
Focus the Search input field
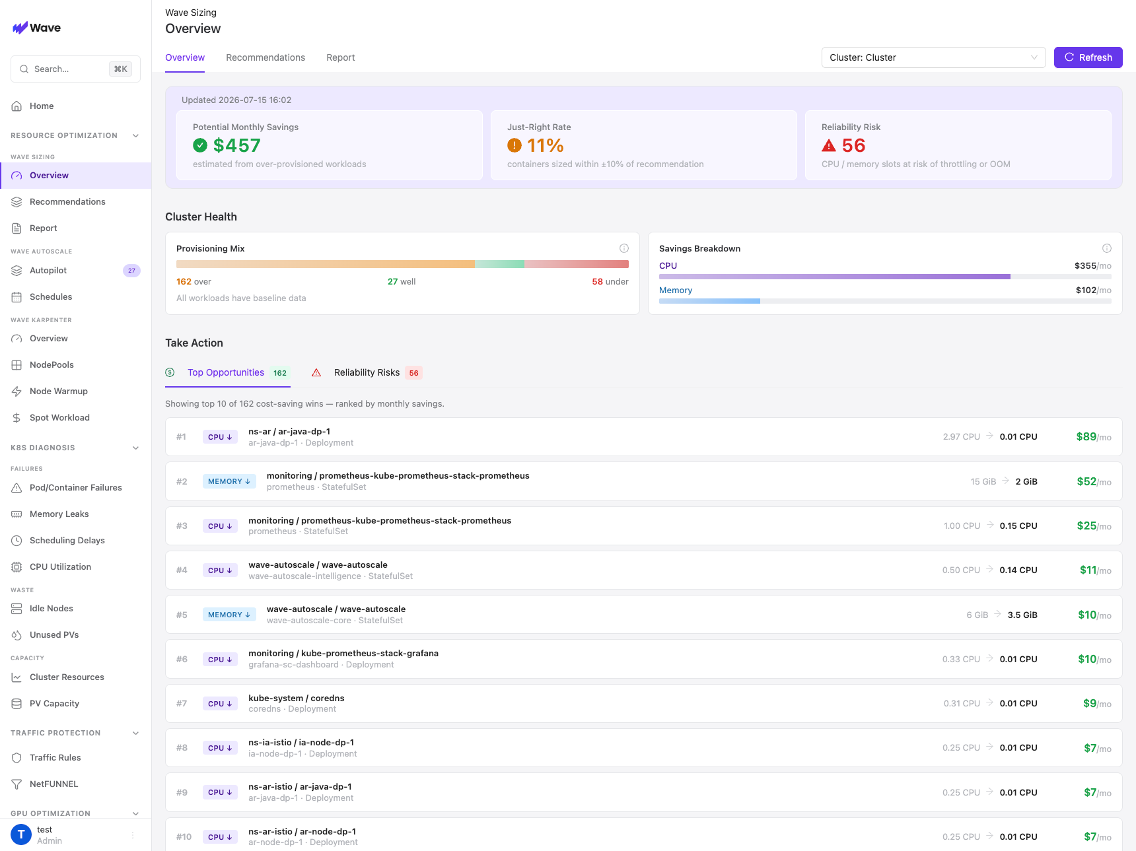pos(75,69)
